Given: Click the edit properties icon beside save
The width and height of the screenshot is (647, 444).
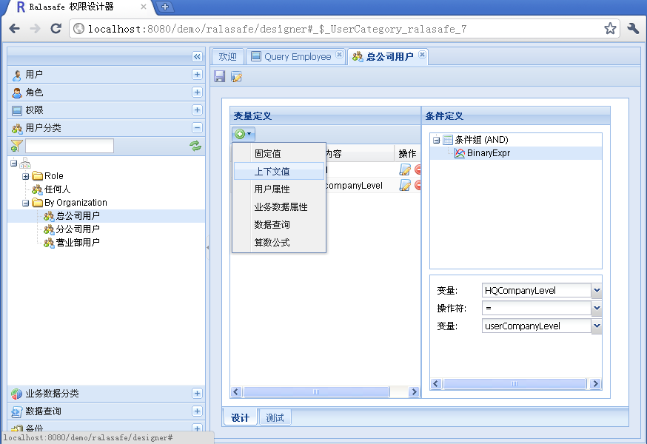Looking at the screenshot, I should point(237,76).
